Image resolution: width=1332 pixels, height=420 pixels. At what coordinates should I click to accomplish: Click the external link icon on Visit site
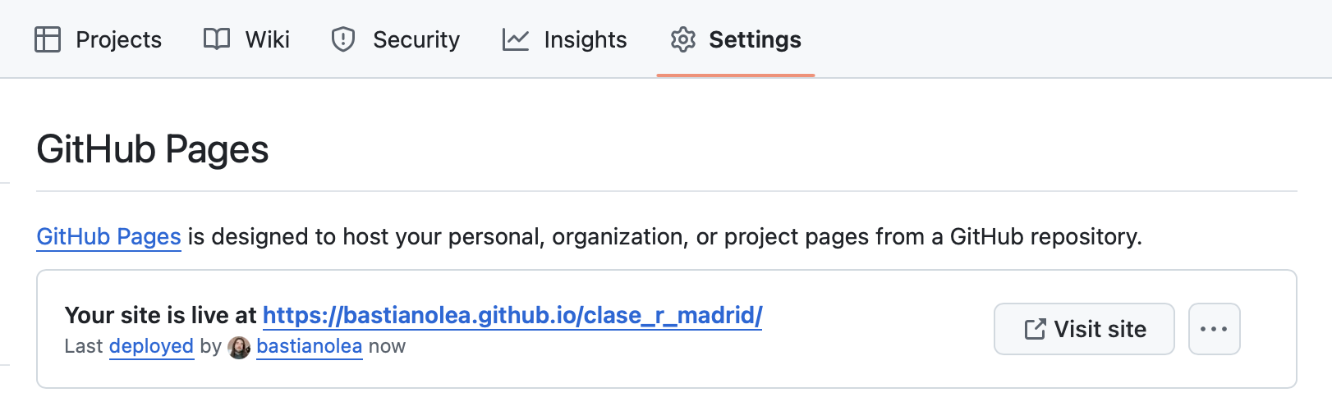click(x=1035, y=329)
